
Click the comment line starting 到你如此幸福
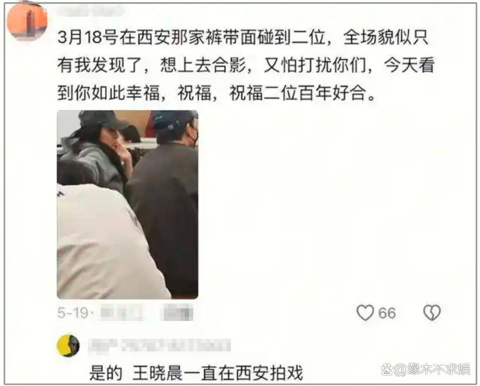click(216, 94)
